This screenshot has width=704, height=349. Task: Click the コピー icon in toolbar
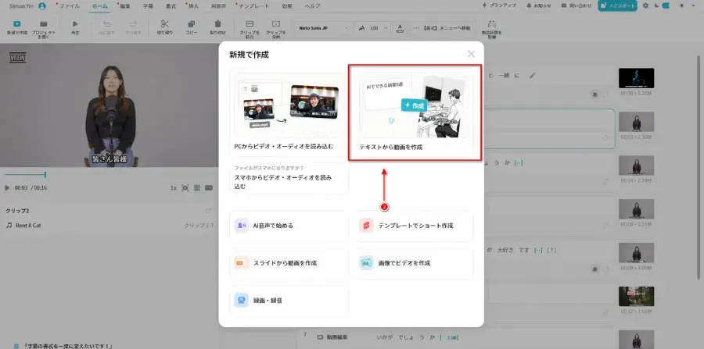point(192,24)
